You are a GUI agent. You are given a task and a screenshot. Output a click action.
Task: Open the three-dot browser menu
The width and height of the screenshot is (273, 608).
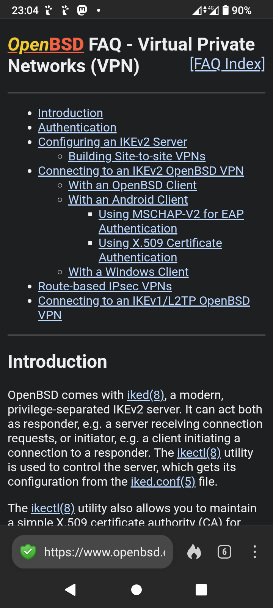point(254,552)
